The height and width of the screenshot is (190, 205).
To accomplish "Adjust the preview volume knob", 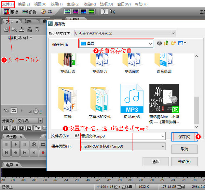I will pyautogui.click(x=36, y=111).
